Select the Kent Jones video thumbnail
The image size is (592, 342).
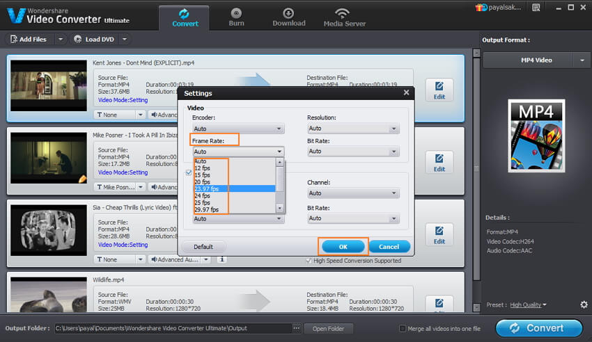pos(48,85)
